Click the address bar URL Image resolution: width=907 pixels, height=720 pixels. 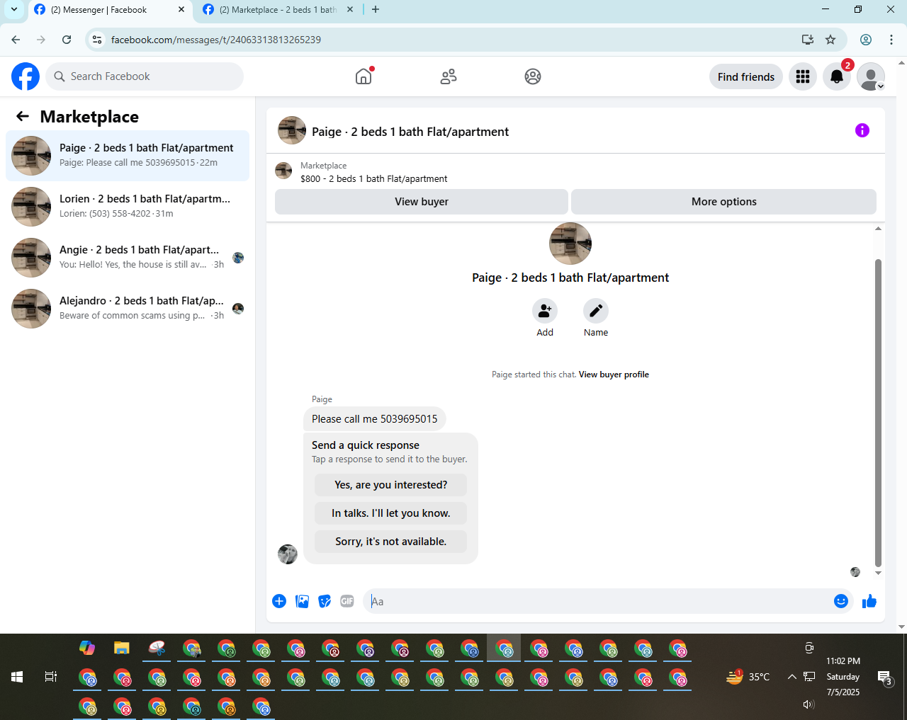pos(216,40)
